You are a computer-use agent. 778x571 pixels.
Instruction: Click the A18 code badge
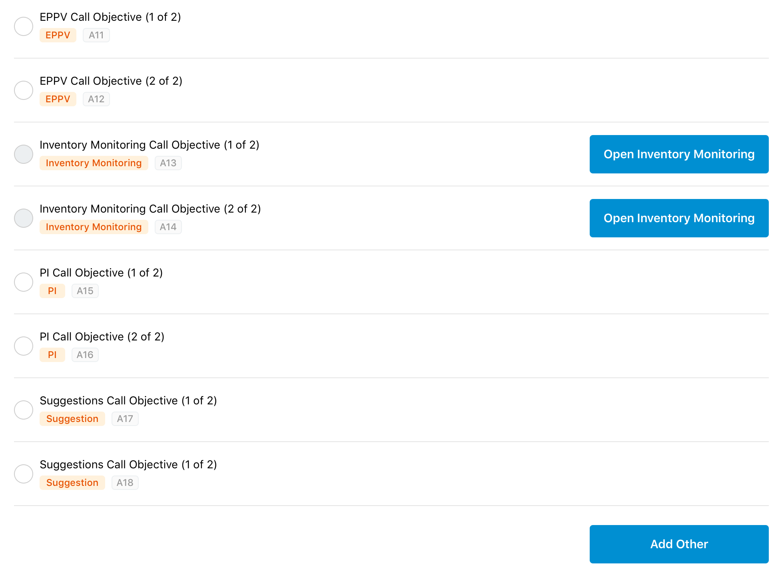[x=125, y=483]
